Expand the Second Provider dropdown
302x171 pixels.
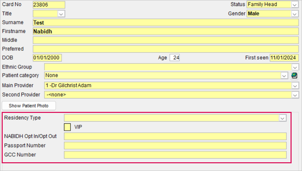295,95
